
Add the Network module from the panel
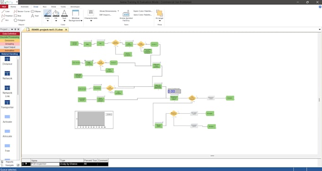tap(7, 75)
